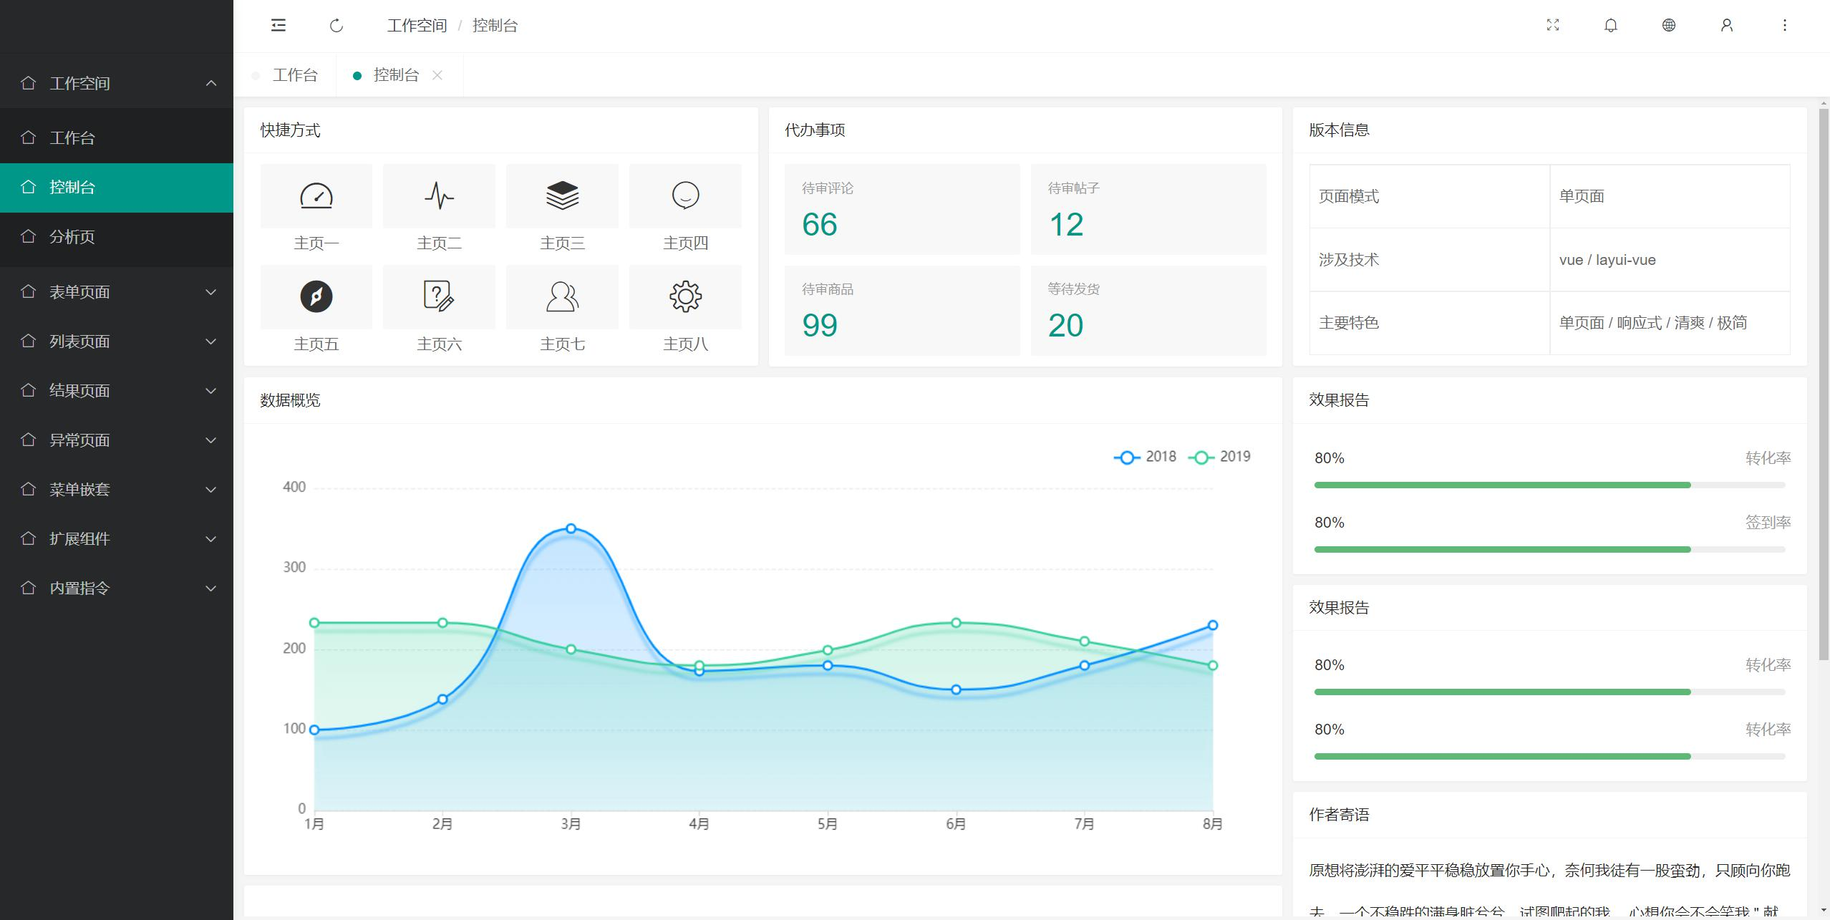The image size is (1830, 920).
Task: Click the home icon beside 扩展组件
Action: pos(28,538)
